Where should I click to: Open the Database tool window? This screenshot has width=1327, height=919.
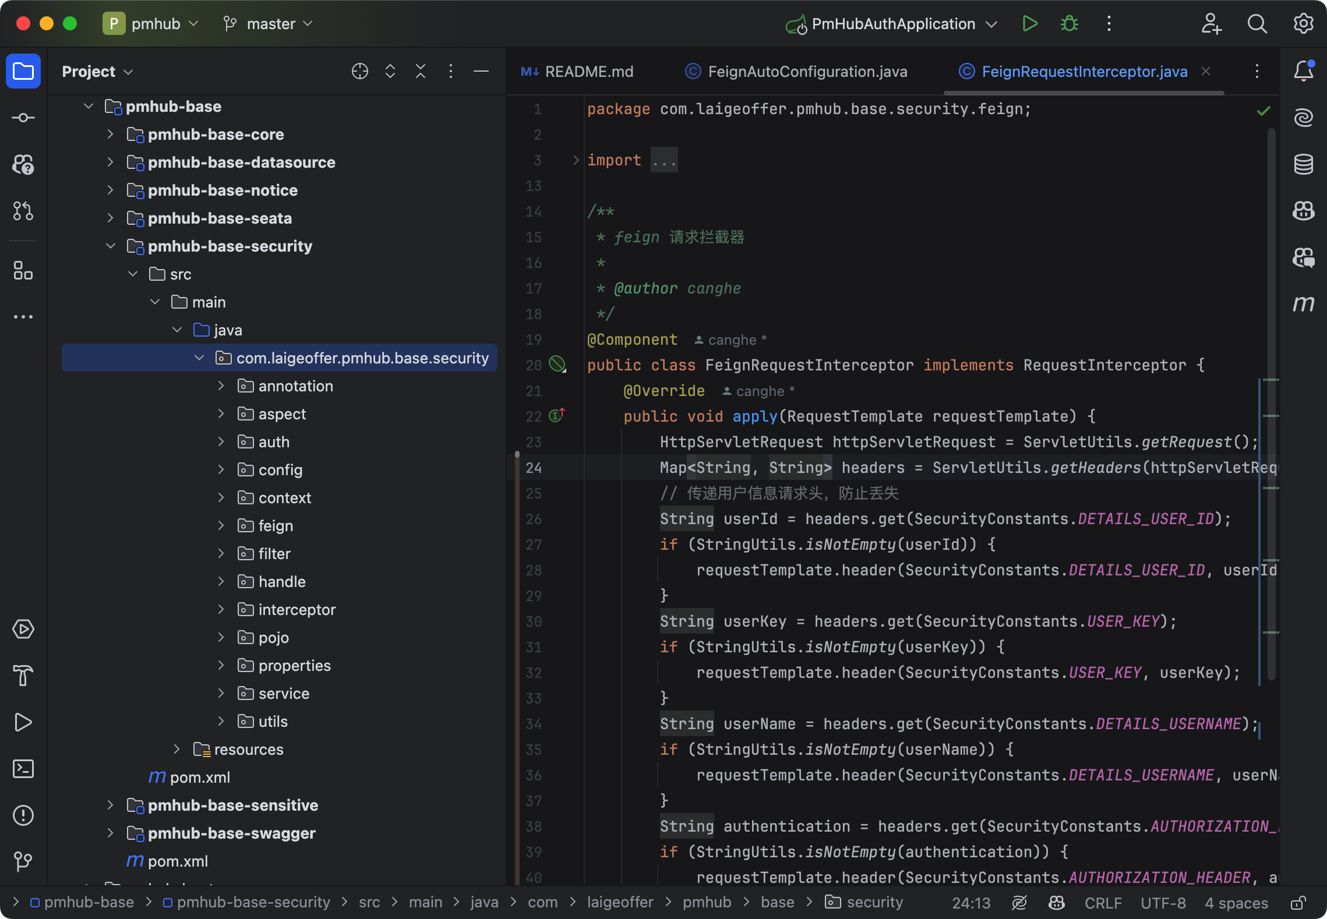click(1304, 164)
